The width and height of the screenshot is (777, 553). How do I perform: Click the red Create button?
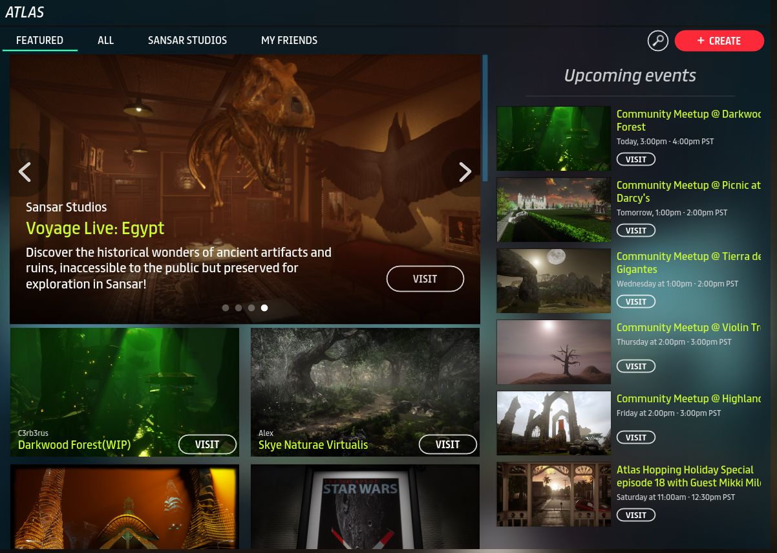[x=719, y=41]
